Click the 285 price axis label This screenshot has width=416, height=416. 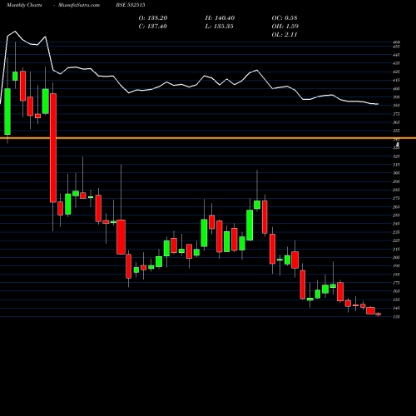coord(396,190)
